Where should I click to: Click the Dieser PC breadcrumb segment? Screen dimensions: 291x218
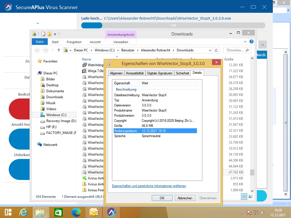tap(81, 50)
